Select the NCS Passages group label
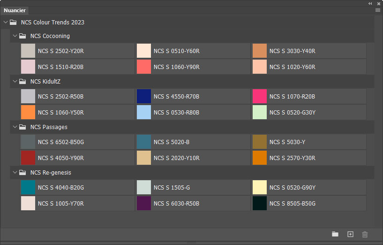Viewport: 383px width, 245px height. coord(49,127)
